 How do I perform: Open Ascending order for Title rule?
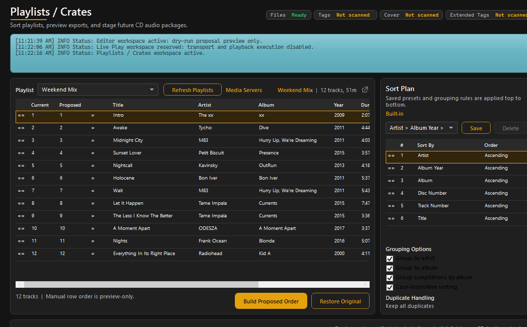click(x=496, y=218)
